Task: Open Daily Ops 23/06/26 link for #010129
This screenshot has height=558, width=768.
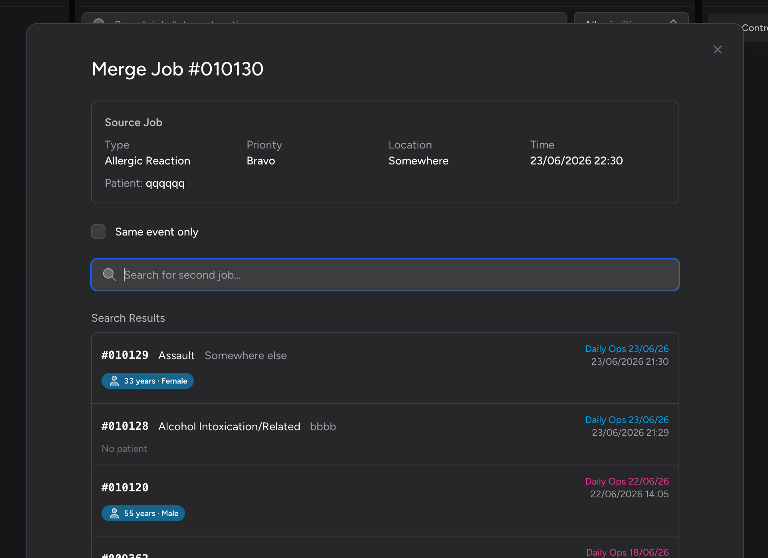Action: (x=627, y=349)
